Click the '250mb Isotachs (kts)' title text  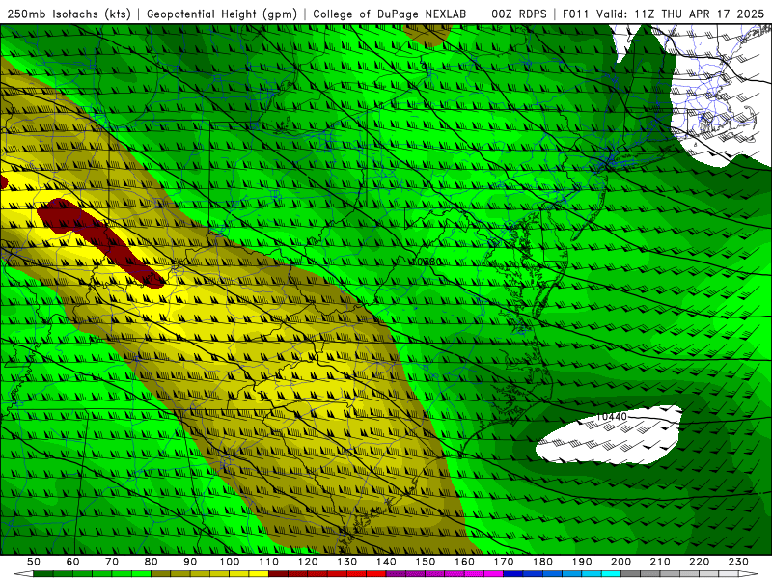69,14
